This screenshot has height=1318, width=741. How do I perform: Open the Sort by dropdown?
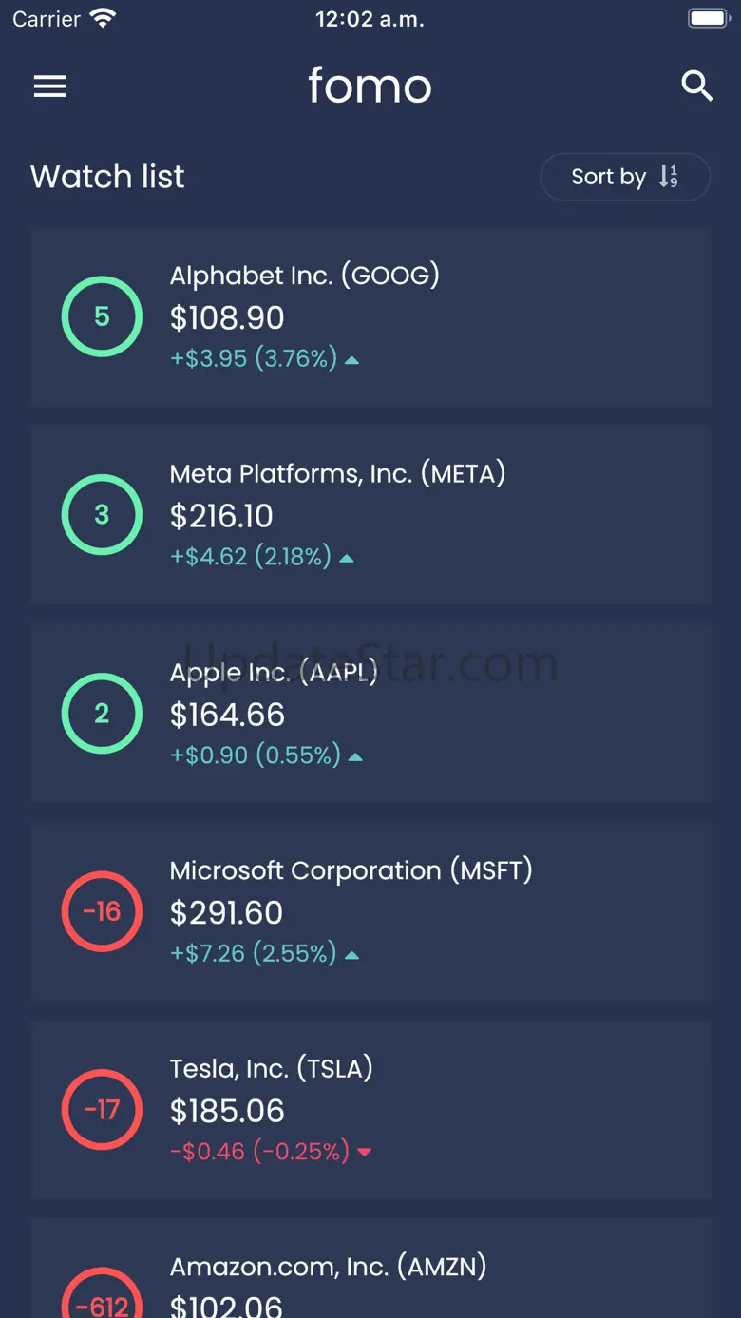624,177
